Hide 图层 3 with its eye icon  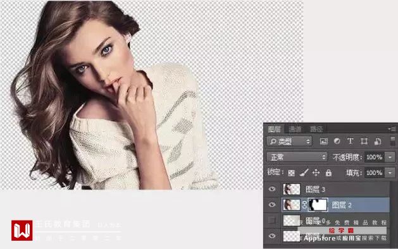(x=272, y=189)
